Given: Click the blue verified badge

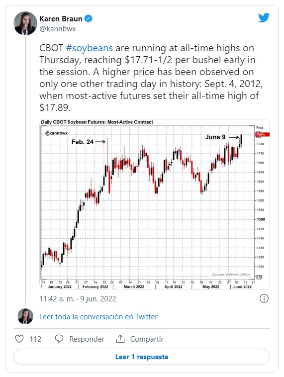Looking at the screenshot, I should click(89, 18).
